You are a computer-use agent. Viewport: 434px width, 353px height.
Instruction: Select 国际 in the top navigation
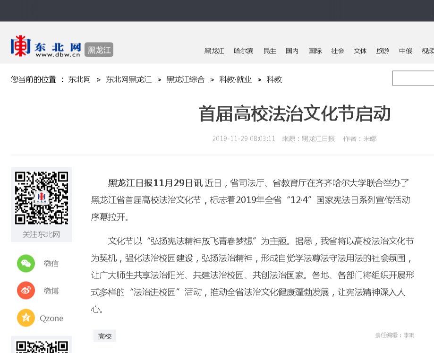(x=315, y=51)
